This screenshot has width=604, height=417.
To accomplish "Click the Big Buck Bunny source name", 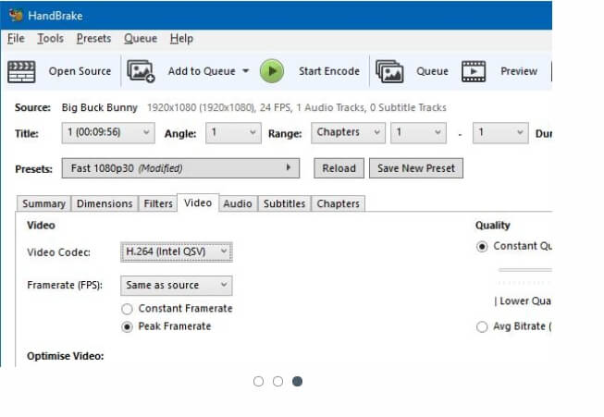I will tap(99, 107).
